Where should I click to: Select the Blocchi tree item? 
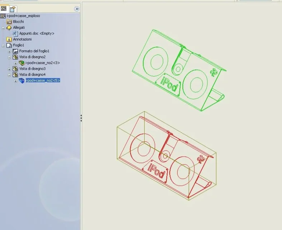[x=18, y=22]
